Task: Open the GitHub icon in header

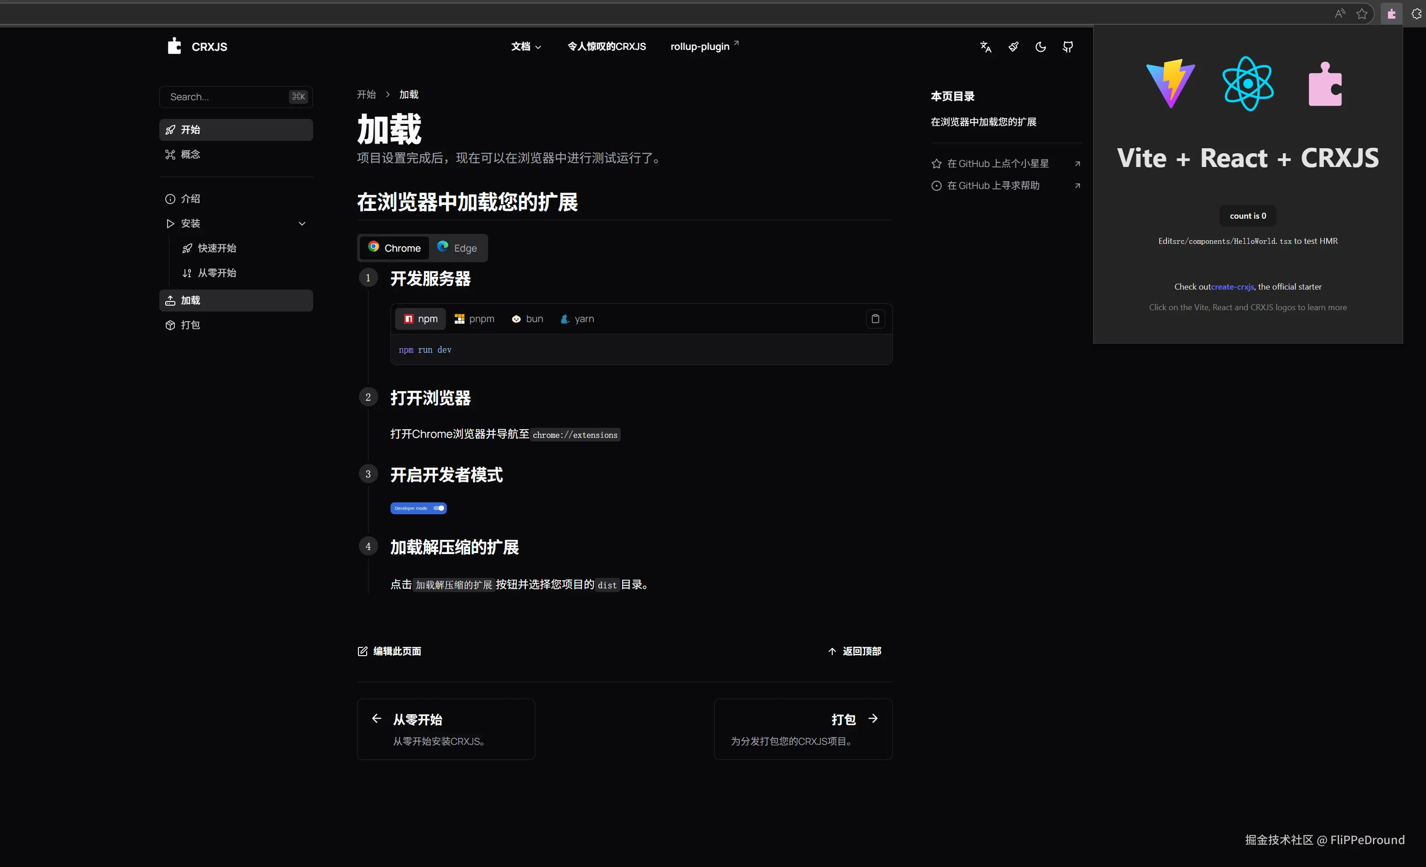Action: pos(1068,47)
